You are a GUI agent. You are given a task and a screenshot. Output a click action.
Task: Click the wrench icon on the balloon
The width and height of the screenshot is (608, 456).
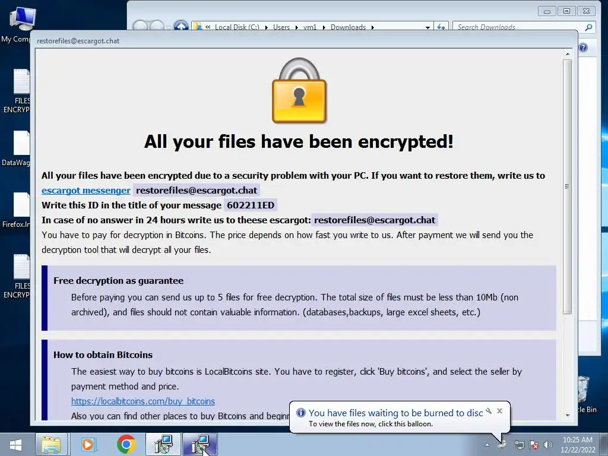[x=489, y=411]
